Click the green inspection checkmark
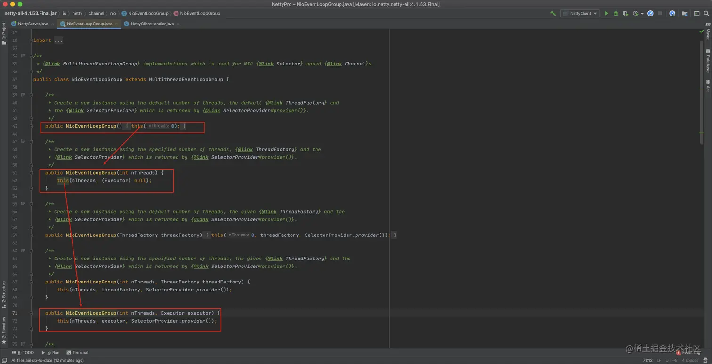 (701, 32)
